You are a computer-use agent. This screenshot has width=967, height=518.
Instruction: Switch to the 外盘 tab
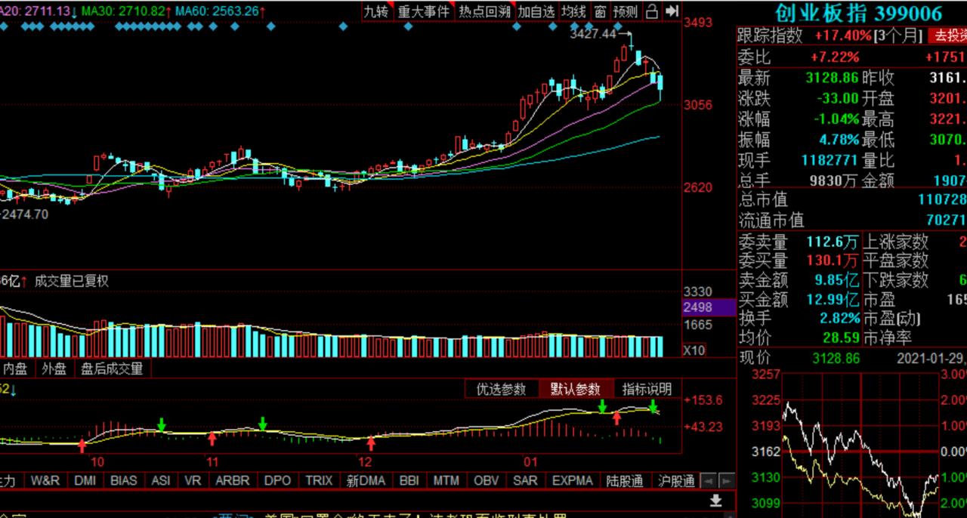[x=53, y=369]
